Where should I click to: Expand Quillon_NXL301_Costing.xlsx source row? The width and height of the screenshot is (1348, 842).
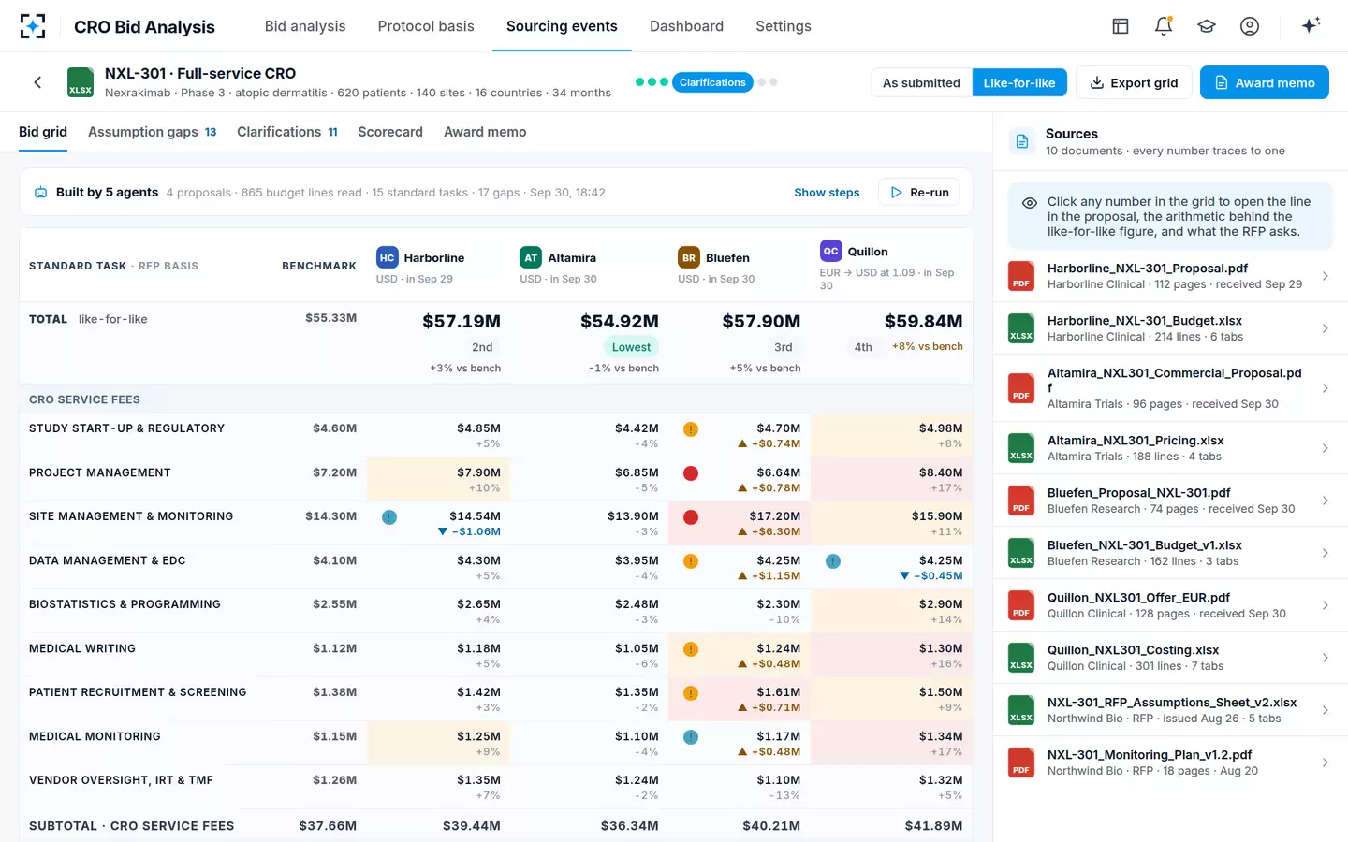pyautogui.click(x=1170, y=658)
